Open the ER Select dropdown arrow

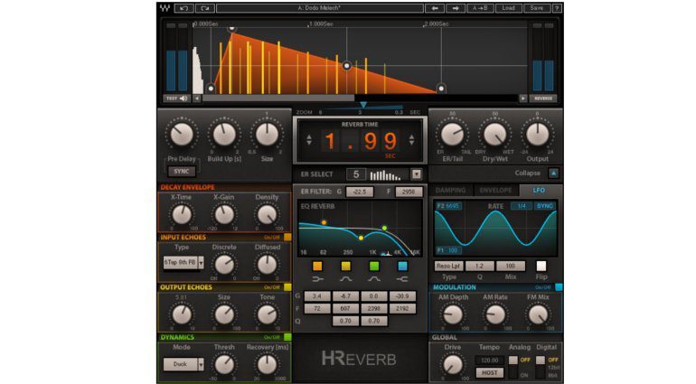pos(417,174)
